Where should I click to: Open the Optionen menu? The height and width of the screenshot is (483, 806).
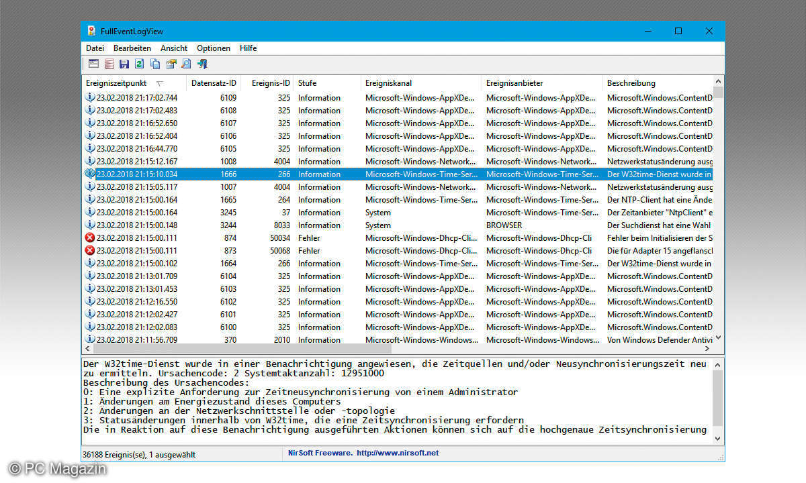(214, 48)
